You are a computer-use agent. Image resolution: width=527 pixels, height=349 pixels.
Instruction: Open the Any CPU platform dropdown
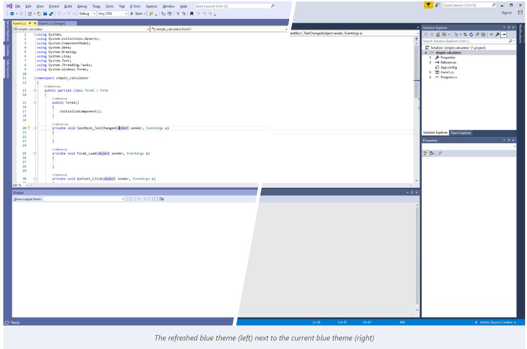tap(126, 13)
